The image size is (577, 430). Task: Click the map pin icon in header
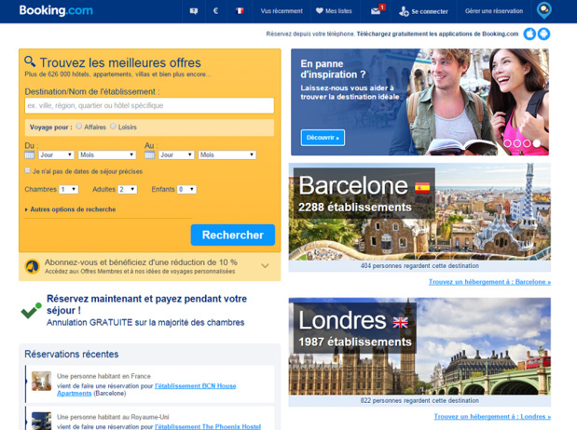coord(544,10)
